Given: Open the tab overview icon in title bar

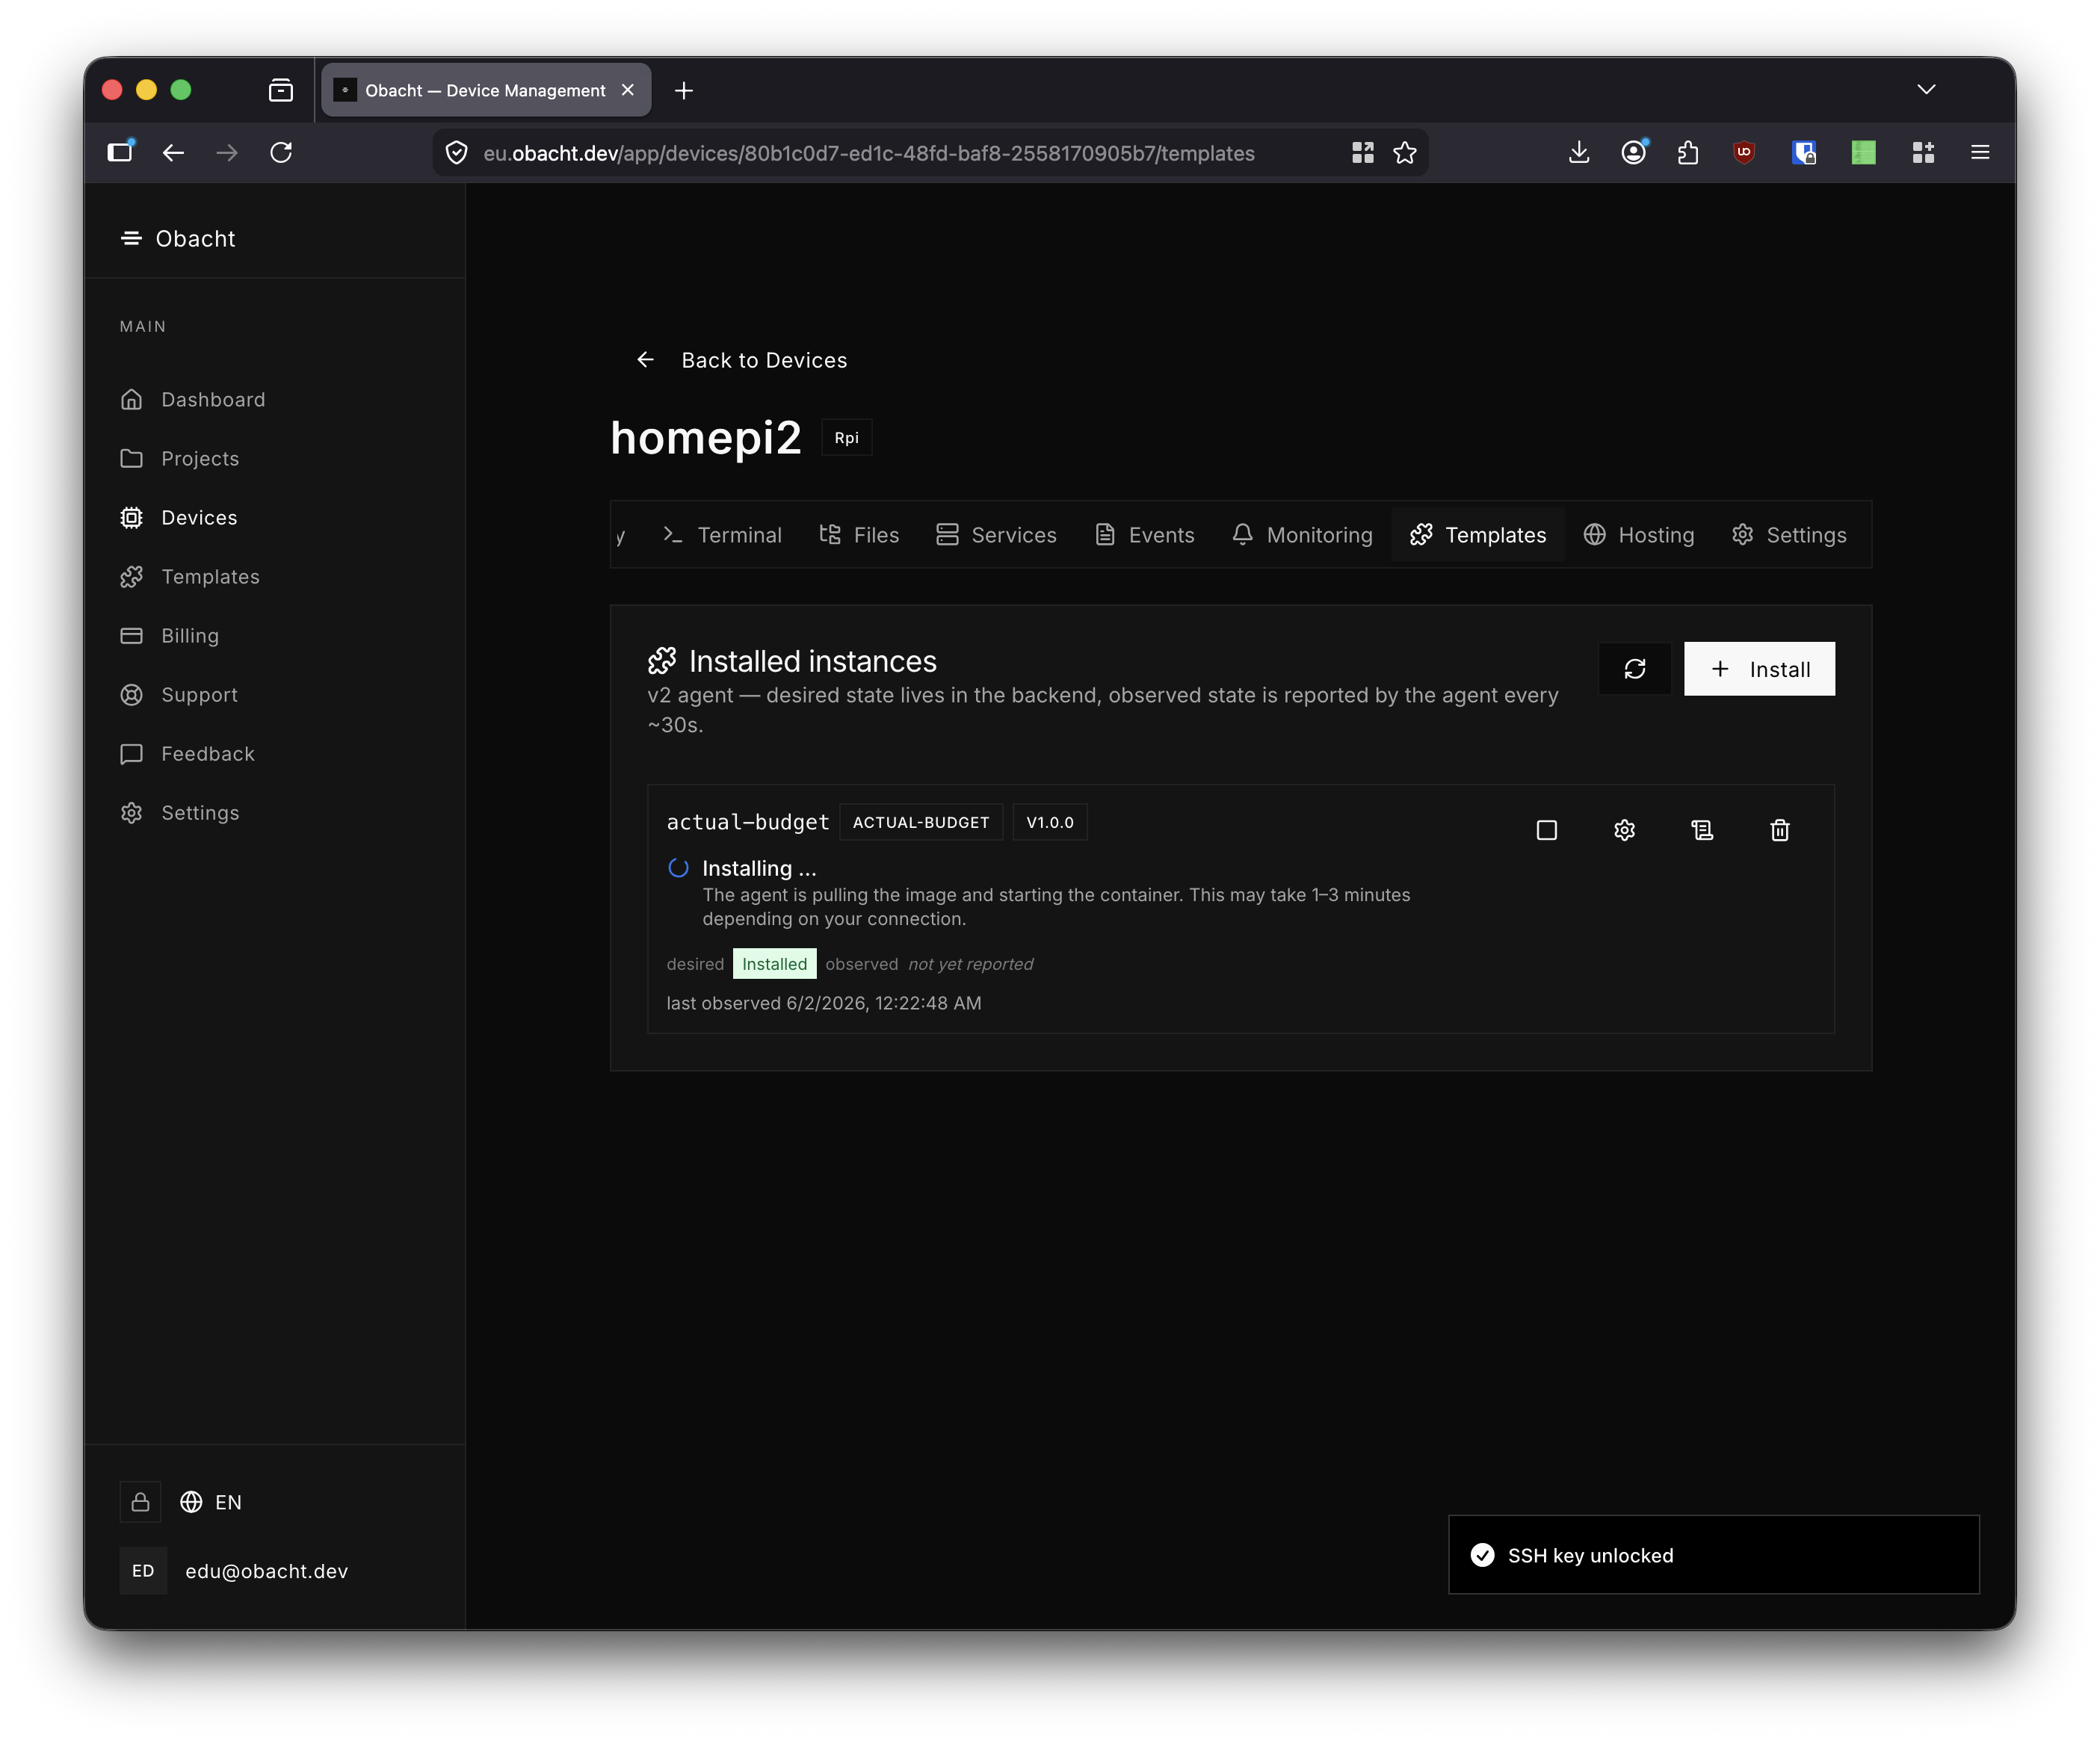Looking at the screenshot, I should (281, 90).
